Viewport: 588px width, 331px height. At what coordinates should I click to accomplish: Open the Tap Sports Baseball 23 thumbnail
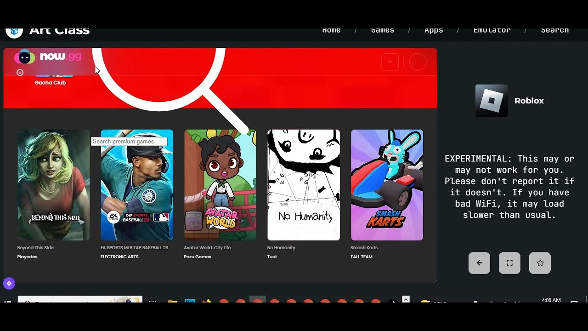click(x=137, y=185)
